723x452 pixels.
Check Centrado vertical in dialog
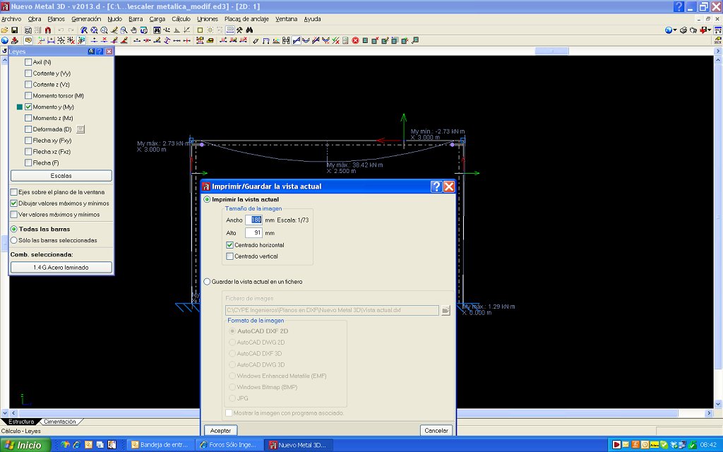pos(229,256)
